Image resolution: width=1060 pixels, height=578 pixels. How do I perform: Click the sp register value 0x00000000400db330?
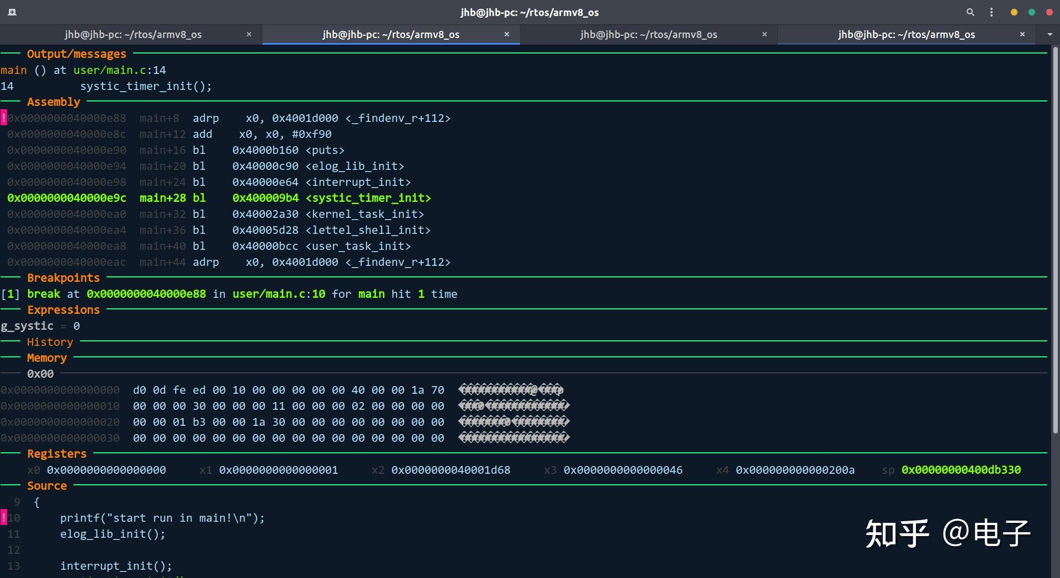tap(961, 470)
